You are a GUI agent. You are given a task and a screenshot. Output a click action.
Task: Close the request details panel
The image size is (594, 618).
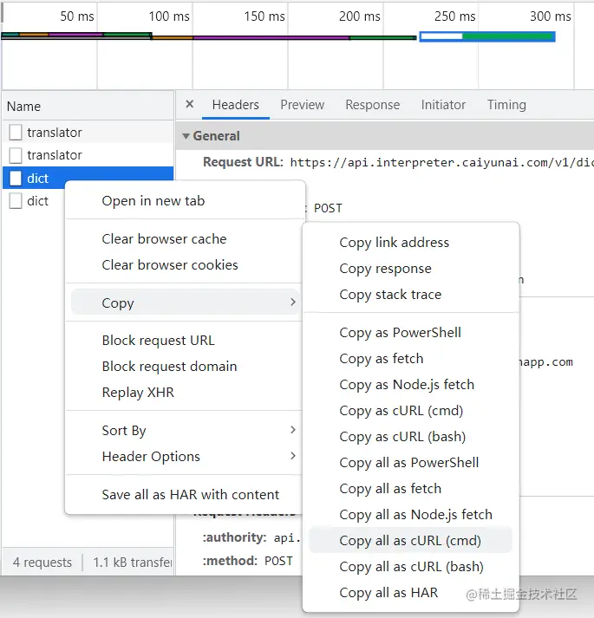[190, 105]
